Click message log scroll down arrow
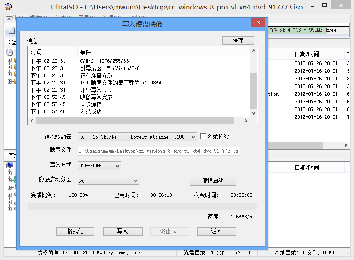Image resolution: width=354 pixels, height=260 pixels. click(x=253, y=113)
